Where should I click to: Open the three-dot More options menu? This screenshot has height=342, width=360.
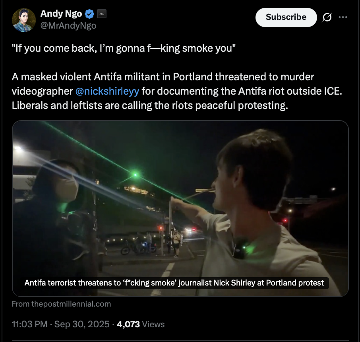click(343, 17)
